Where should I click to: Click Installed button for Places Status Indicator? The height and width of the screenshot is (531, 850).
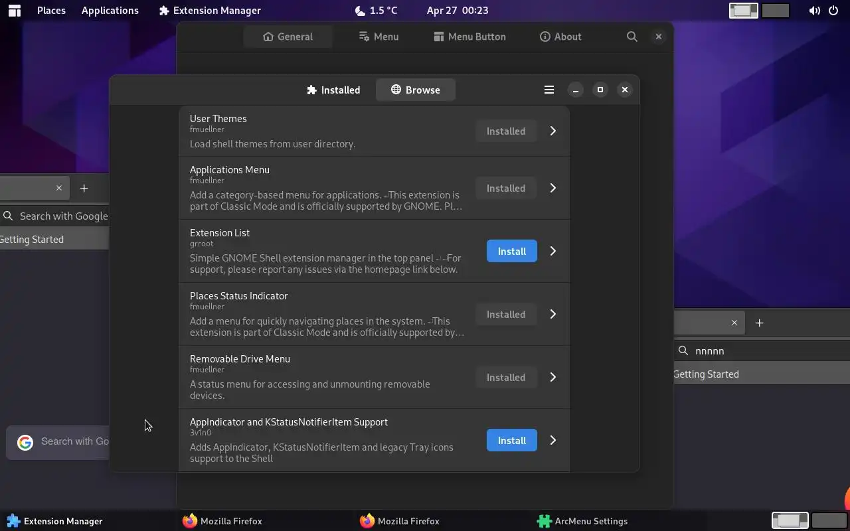pos(506,314)
